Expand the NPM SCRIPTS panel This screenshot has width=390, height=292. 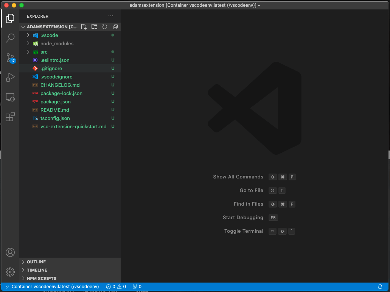click(70, 278)
